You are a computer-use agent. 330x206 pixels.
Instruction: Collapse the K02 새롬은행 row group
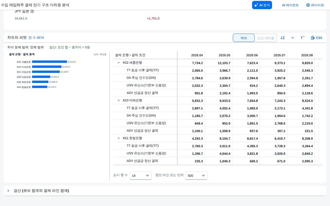tap(119, 63)
